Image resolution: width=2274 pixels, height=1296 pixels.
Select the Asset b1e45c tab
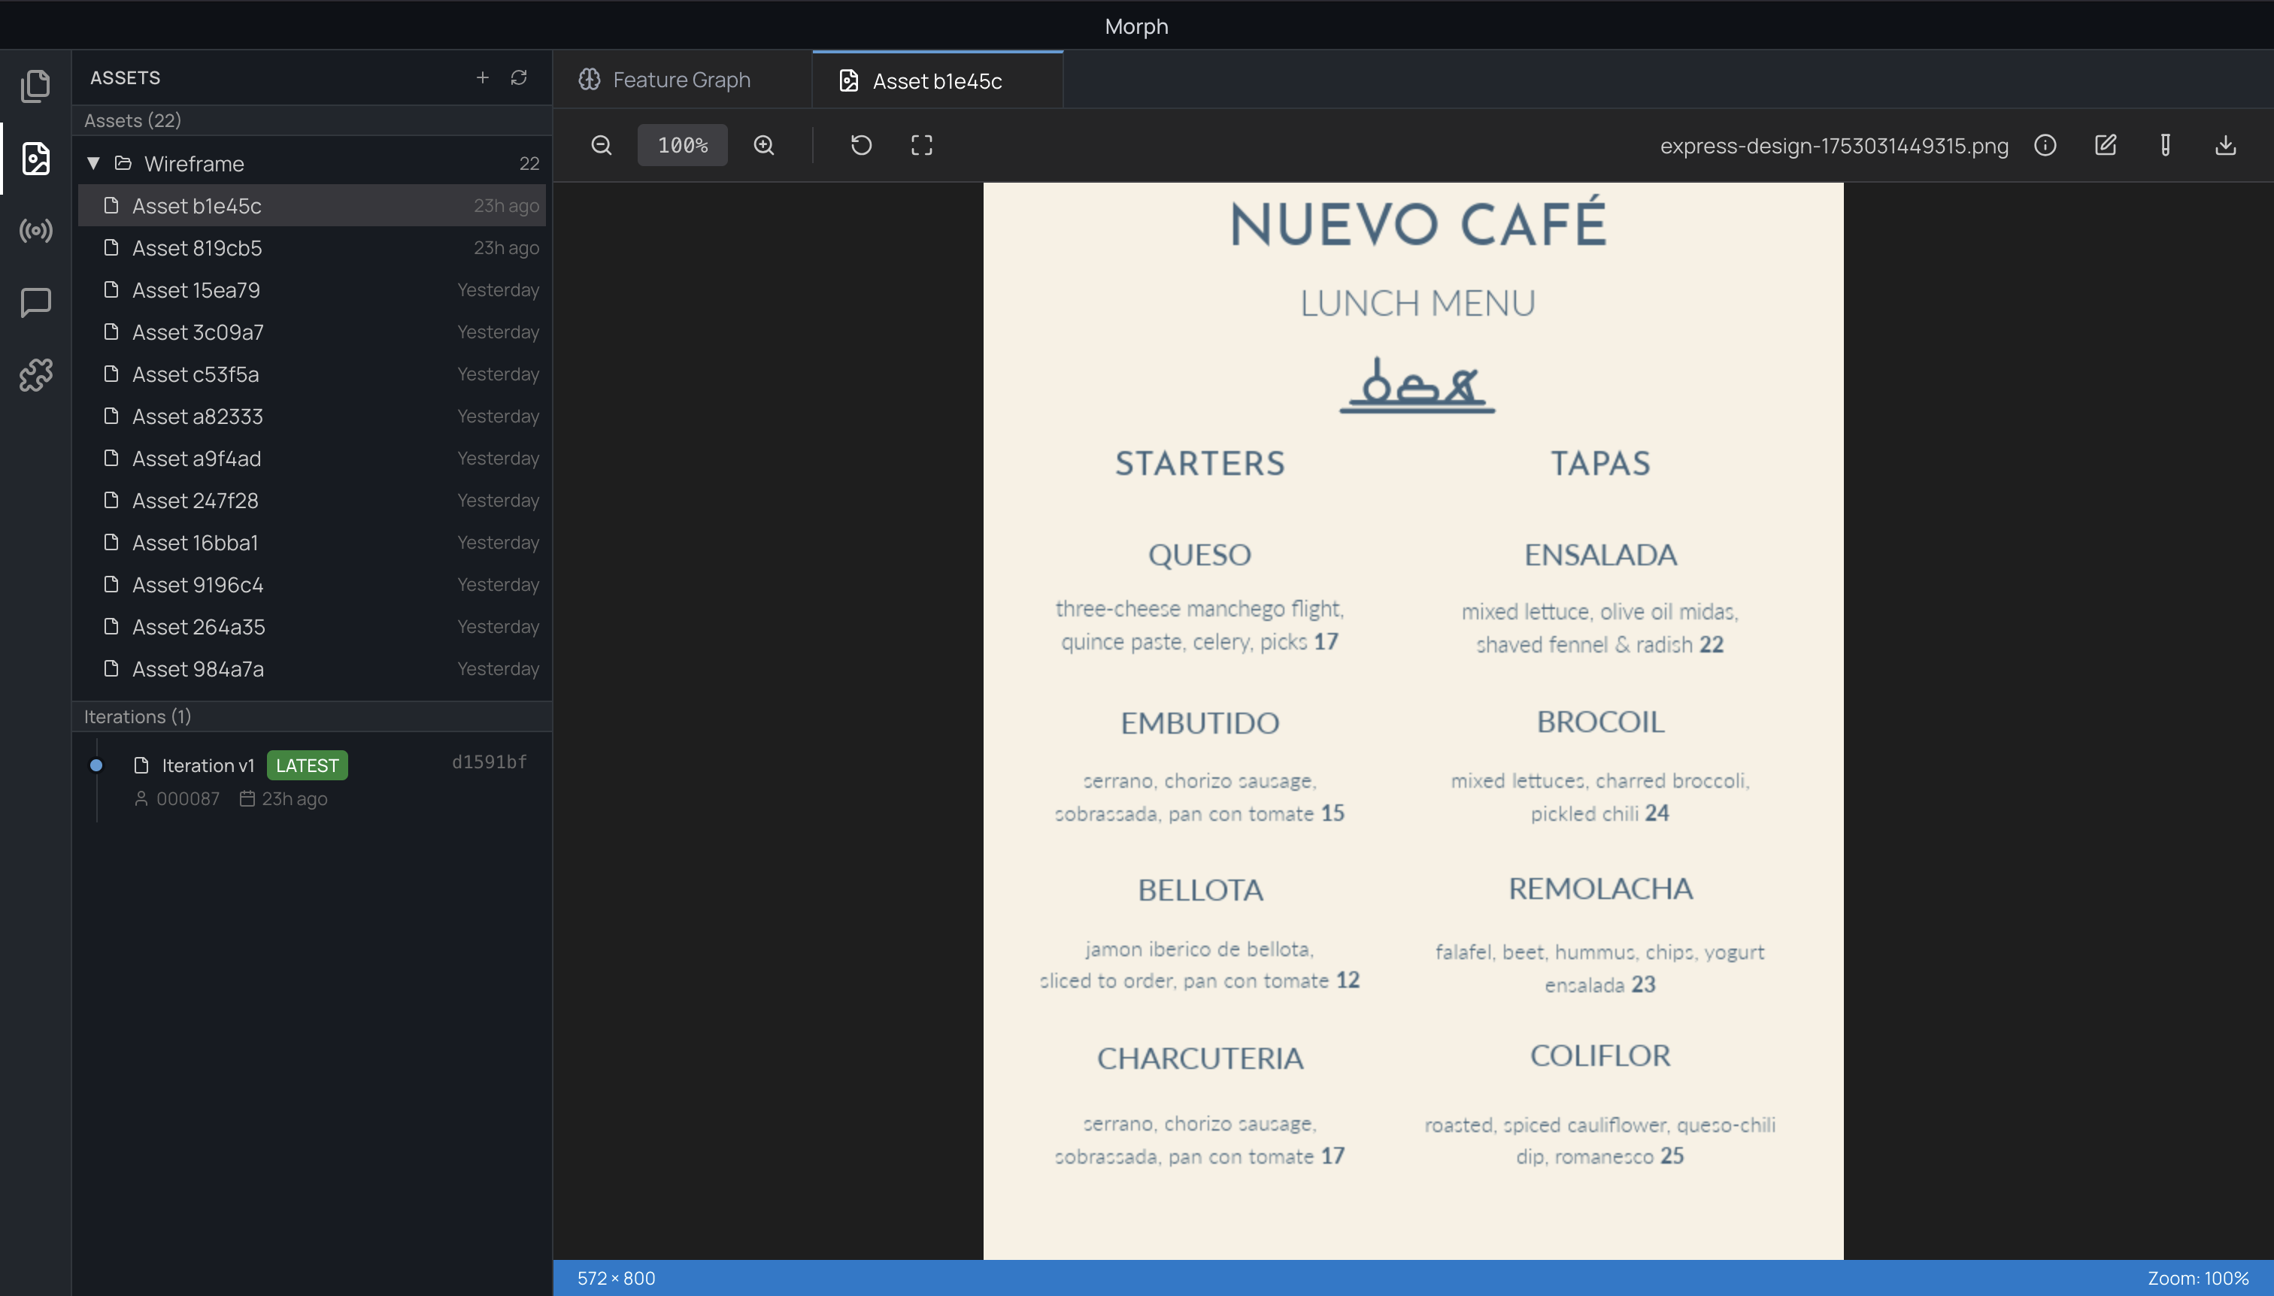[937, 81]
